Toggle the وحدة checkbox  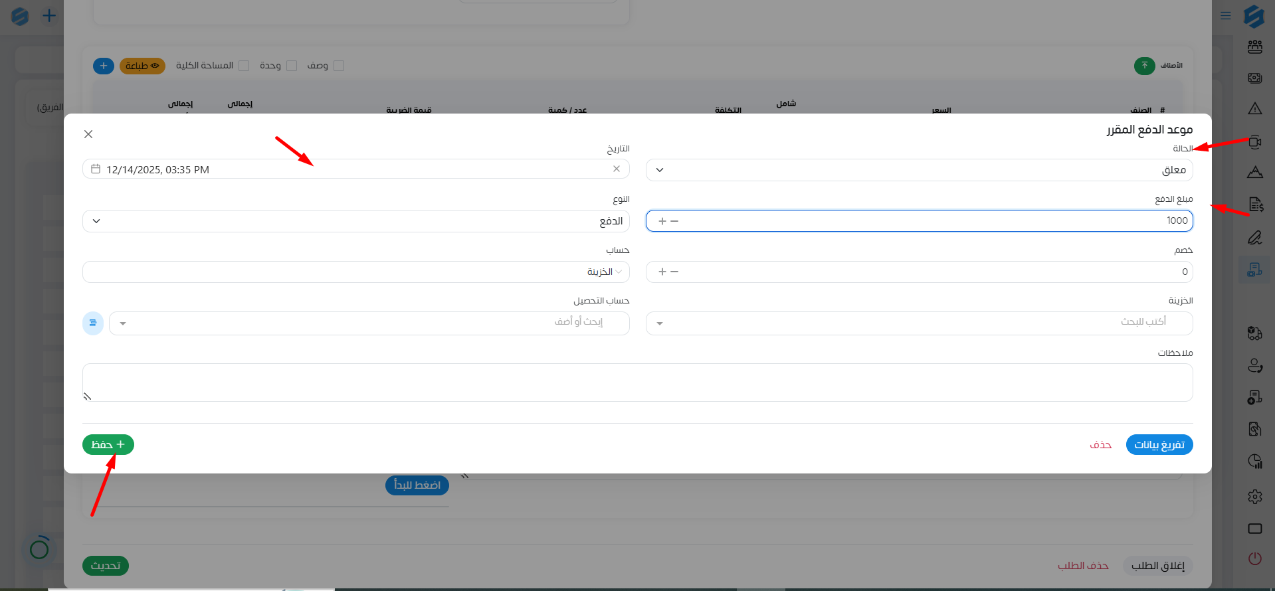(292, 66)
